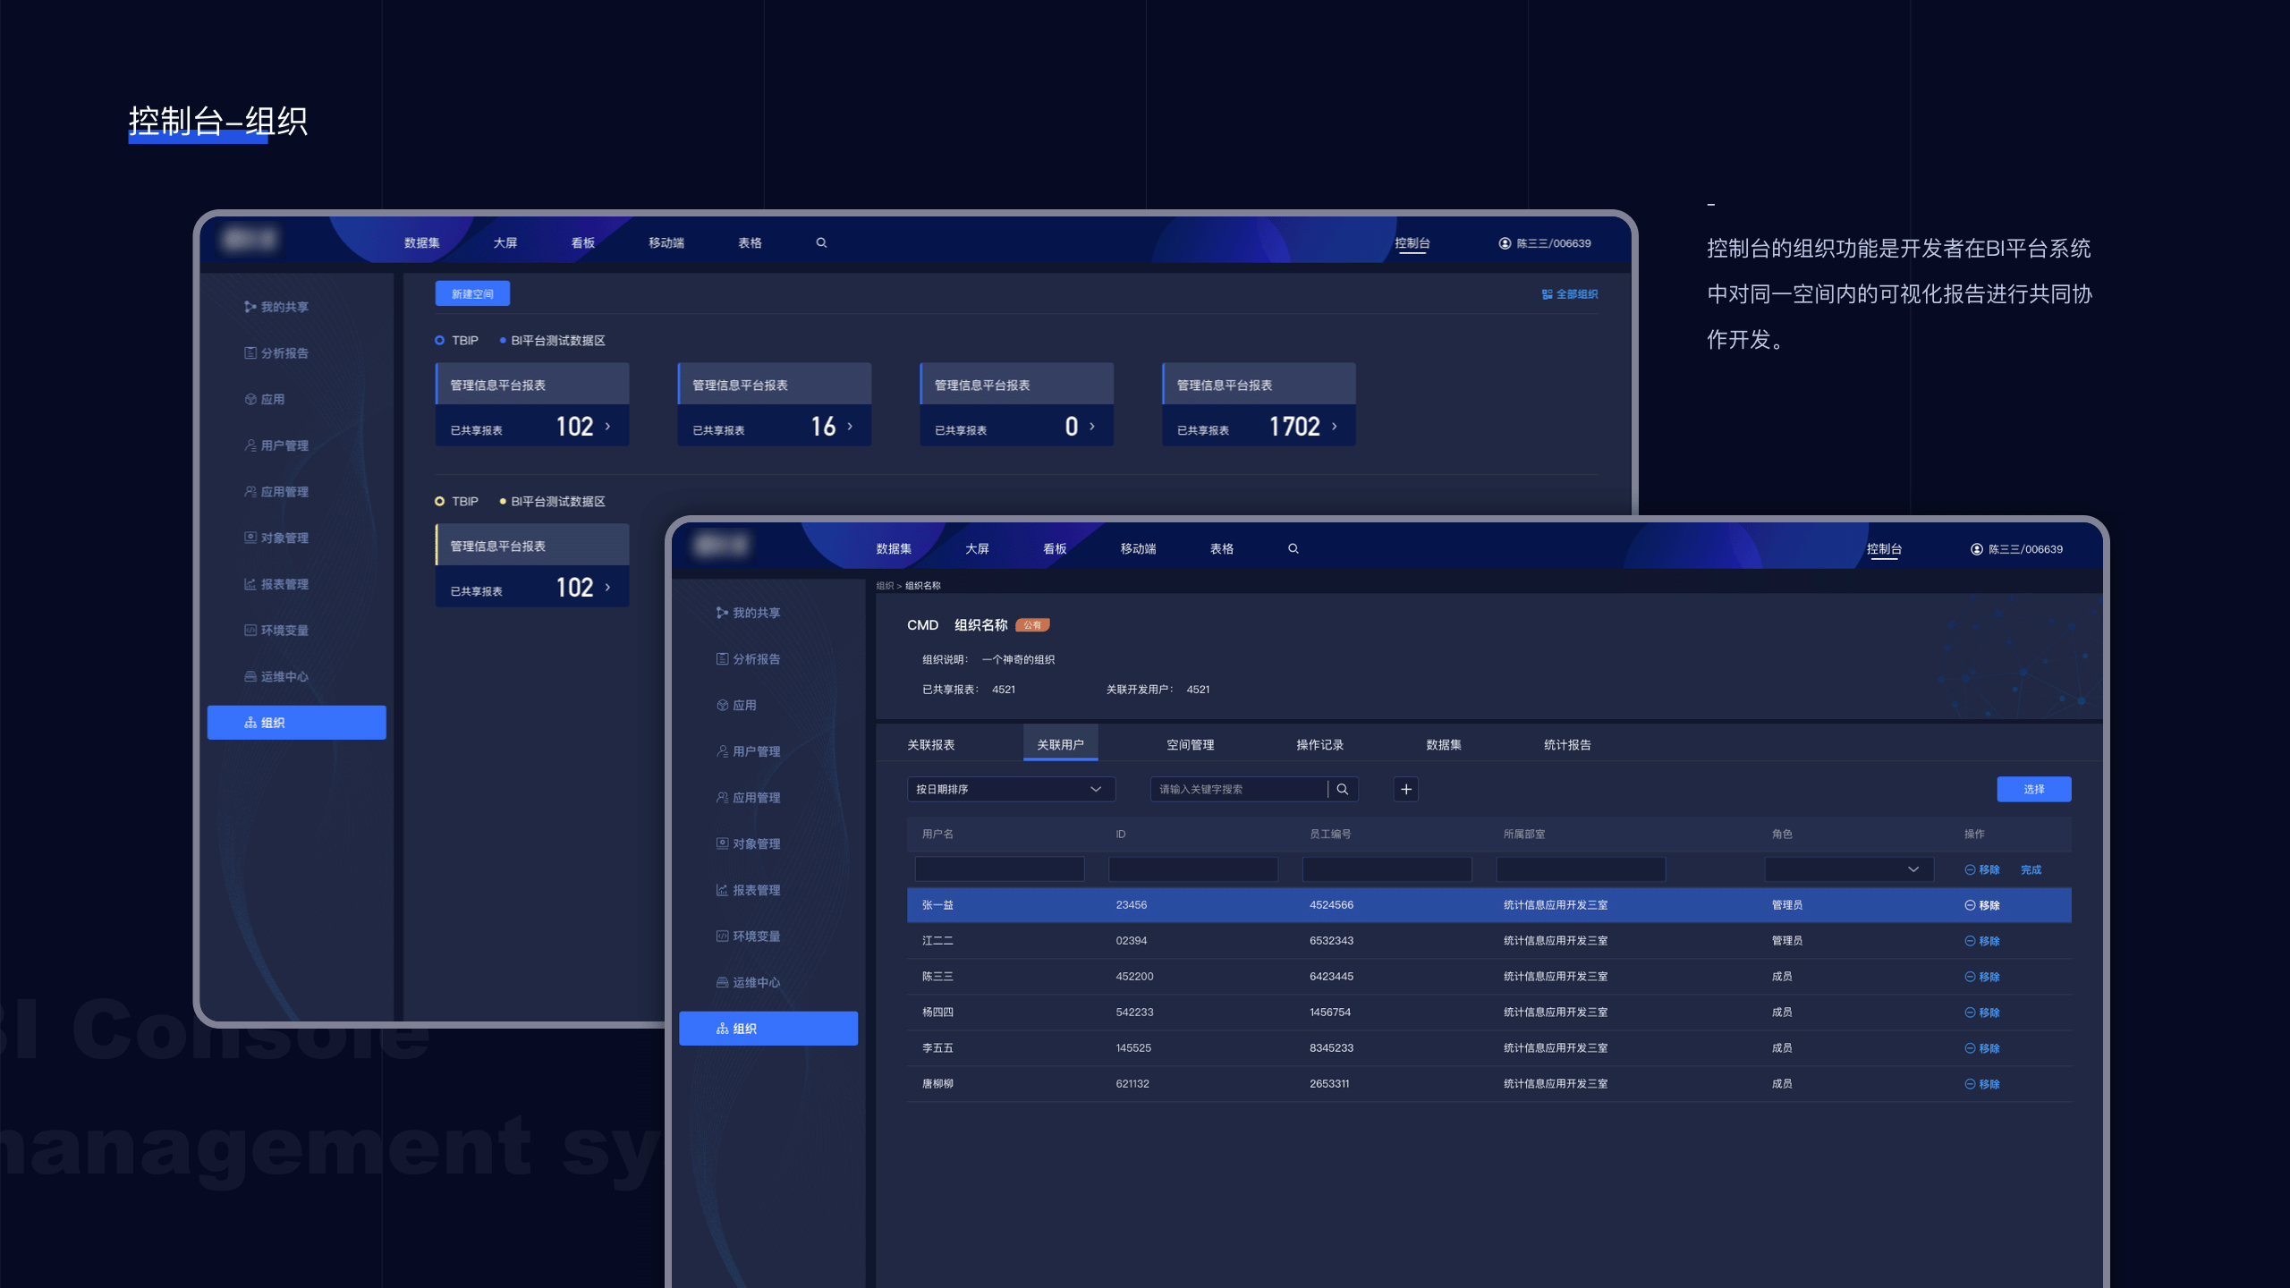
Task: Click remove icon for 张一益 row
Action: point(1970,905)
